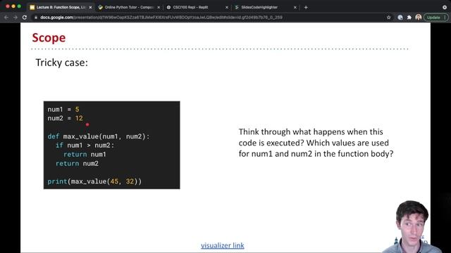Switch to the Online Python Tutor tab

(129, 8)
